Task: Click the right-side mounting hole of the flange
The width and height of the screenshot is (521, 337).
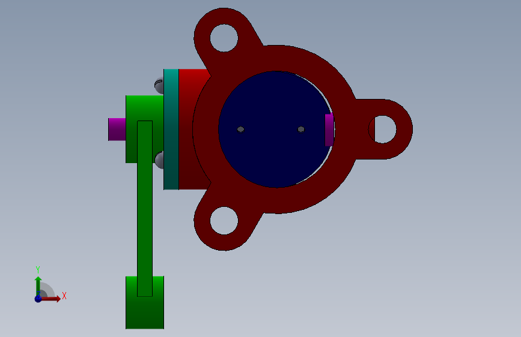Action: click(382, 130)
